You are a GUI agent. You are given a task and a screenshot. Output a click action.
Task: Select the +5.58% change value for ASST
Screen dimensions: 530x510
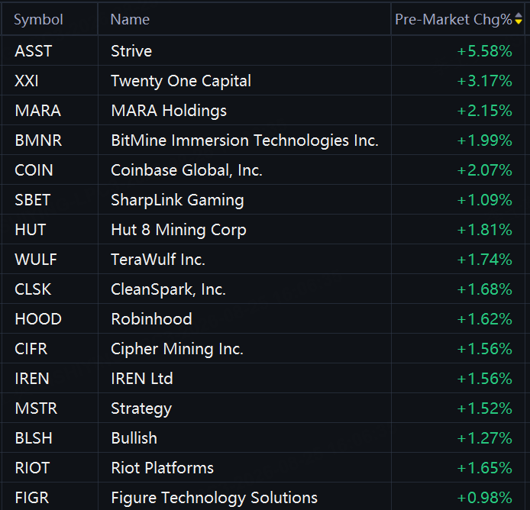click(484, 51)
